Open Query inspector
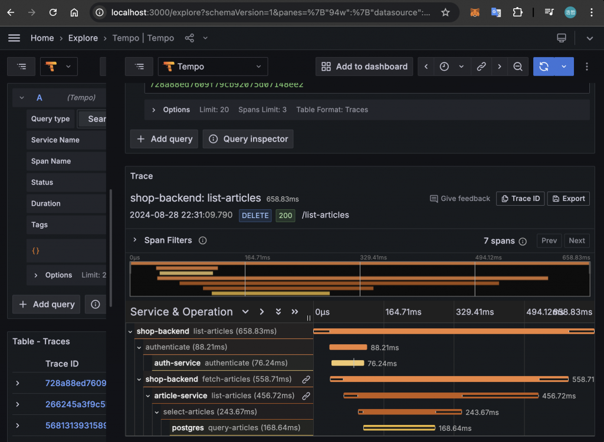 pos(248,139)
